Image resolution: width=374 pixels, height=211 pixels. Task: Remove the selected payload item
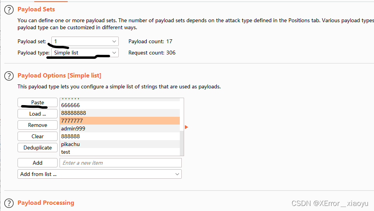point(37,125)
